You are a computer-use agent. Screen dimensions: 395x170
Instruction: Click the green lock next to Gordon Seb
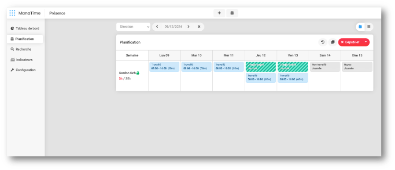pyautogui.click(x=138, y=73)
